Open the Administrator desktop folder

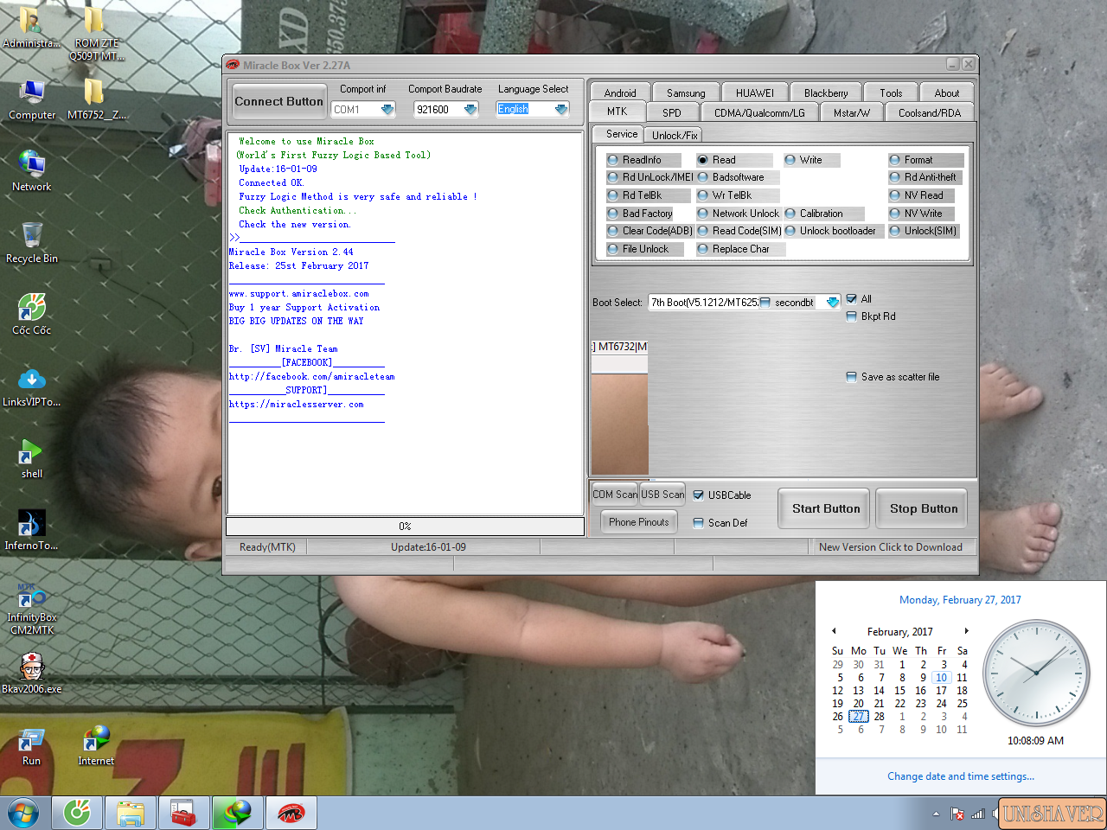(x=31, y=28)
